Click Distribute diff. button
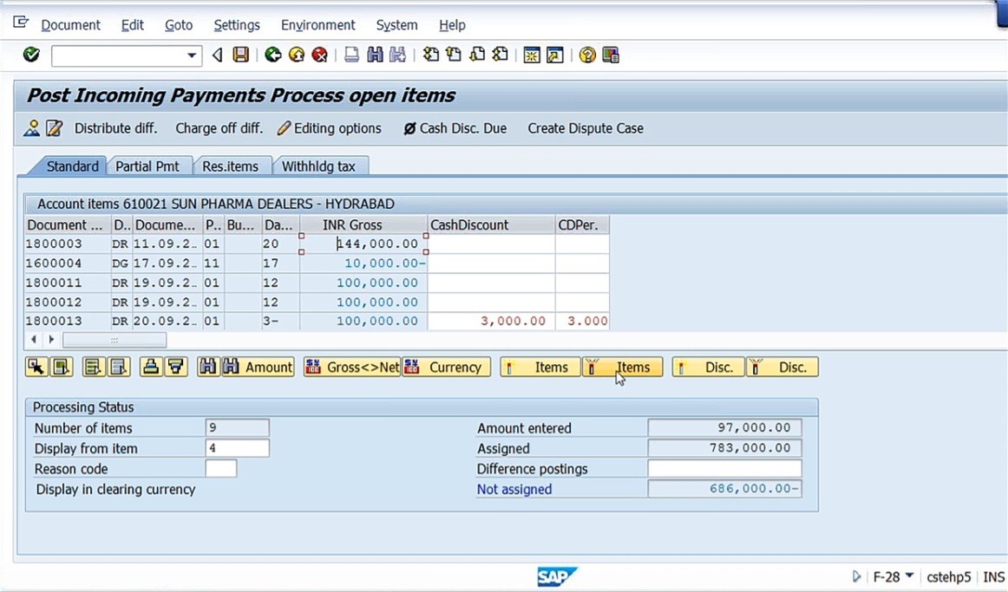The image size is (1008, 592). [115, 128]
